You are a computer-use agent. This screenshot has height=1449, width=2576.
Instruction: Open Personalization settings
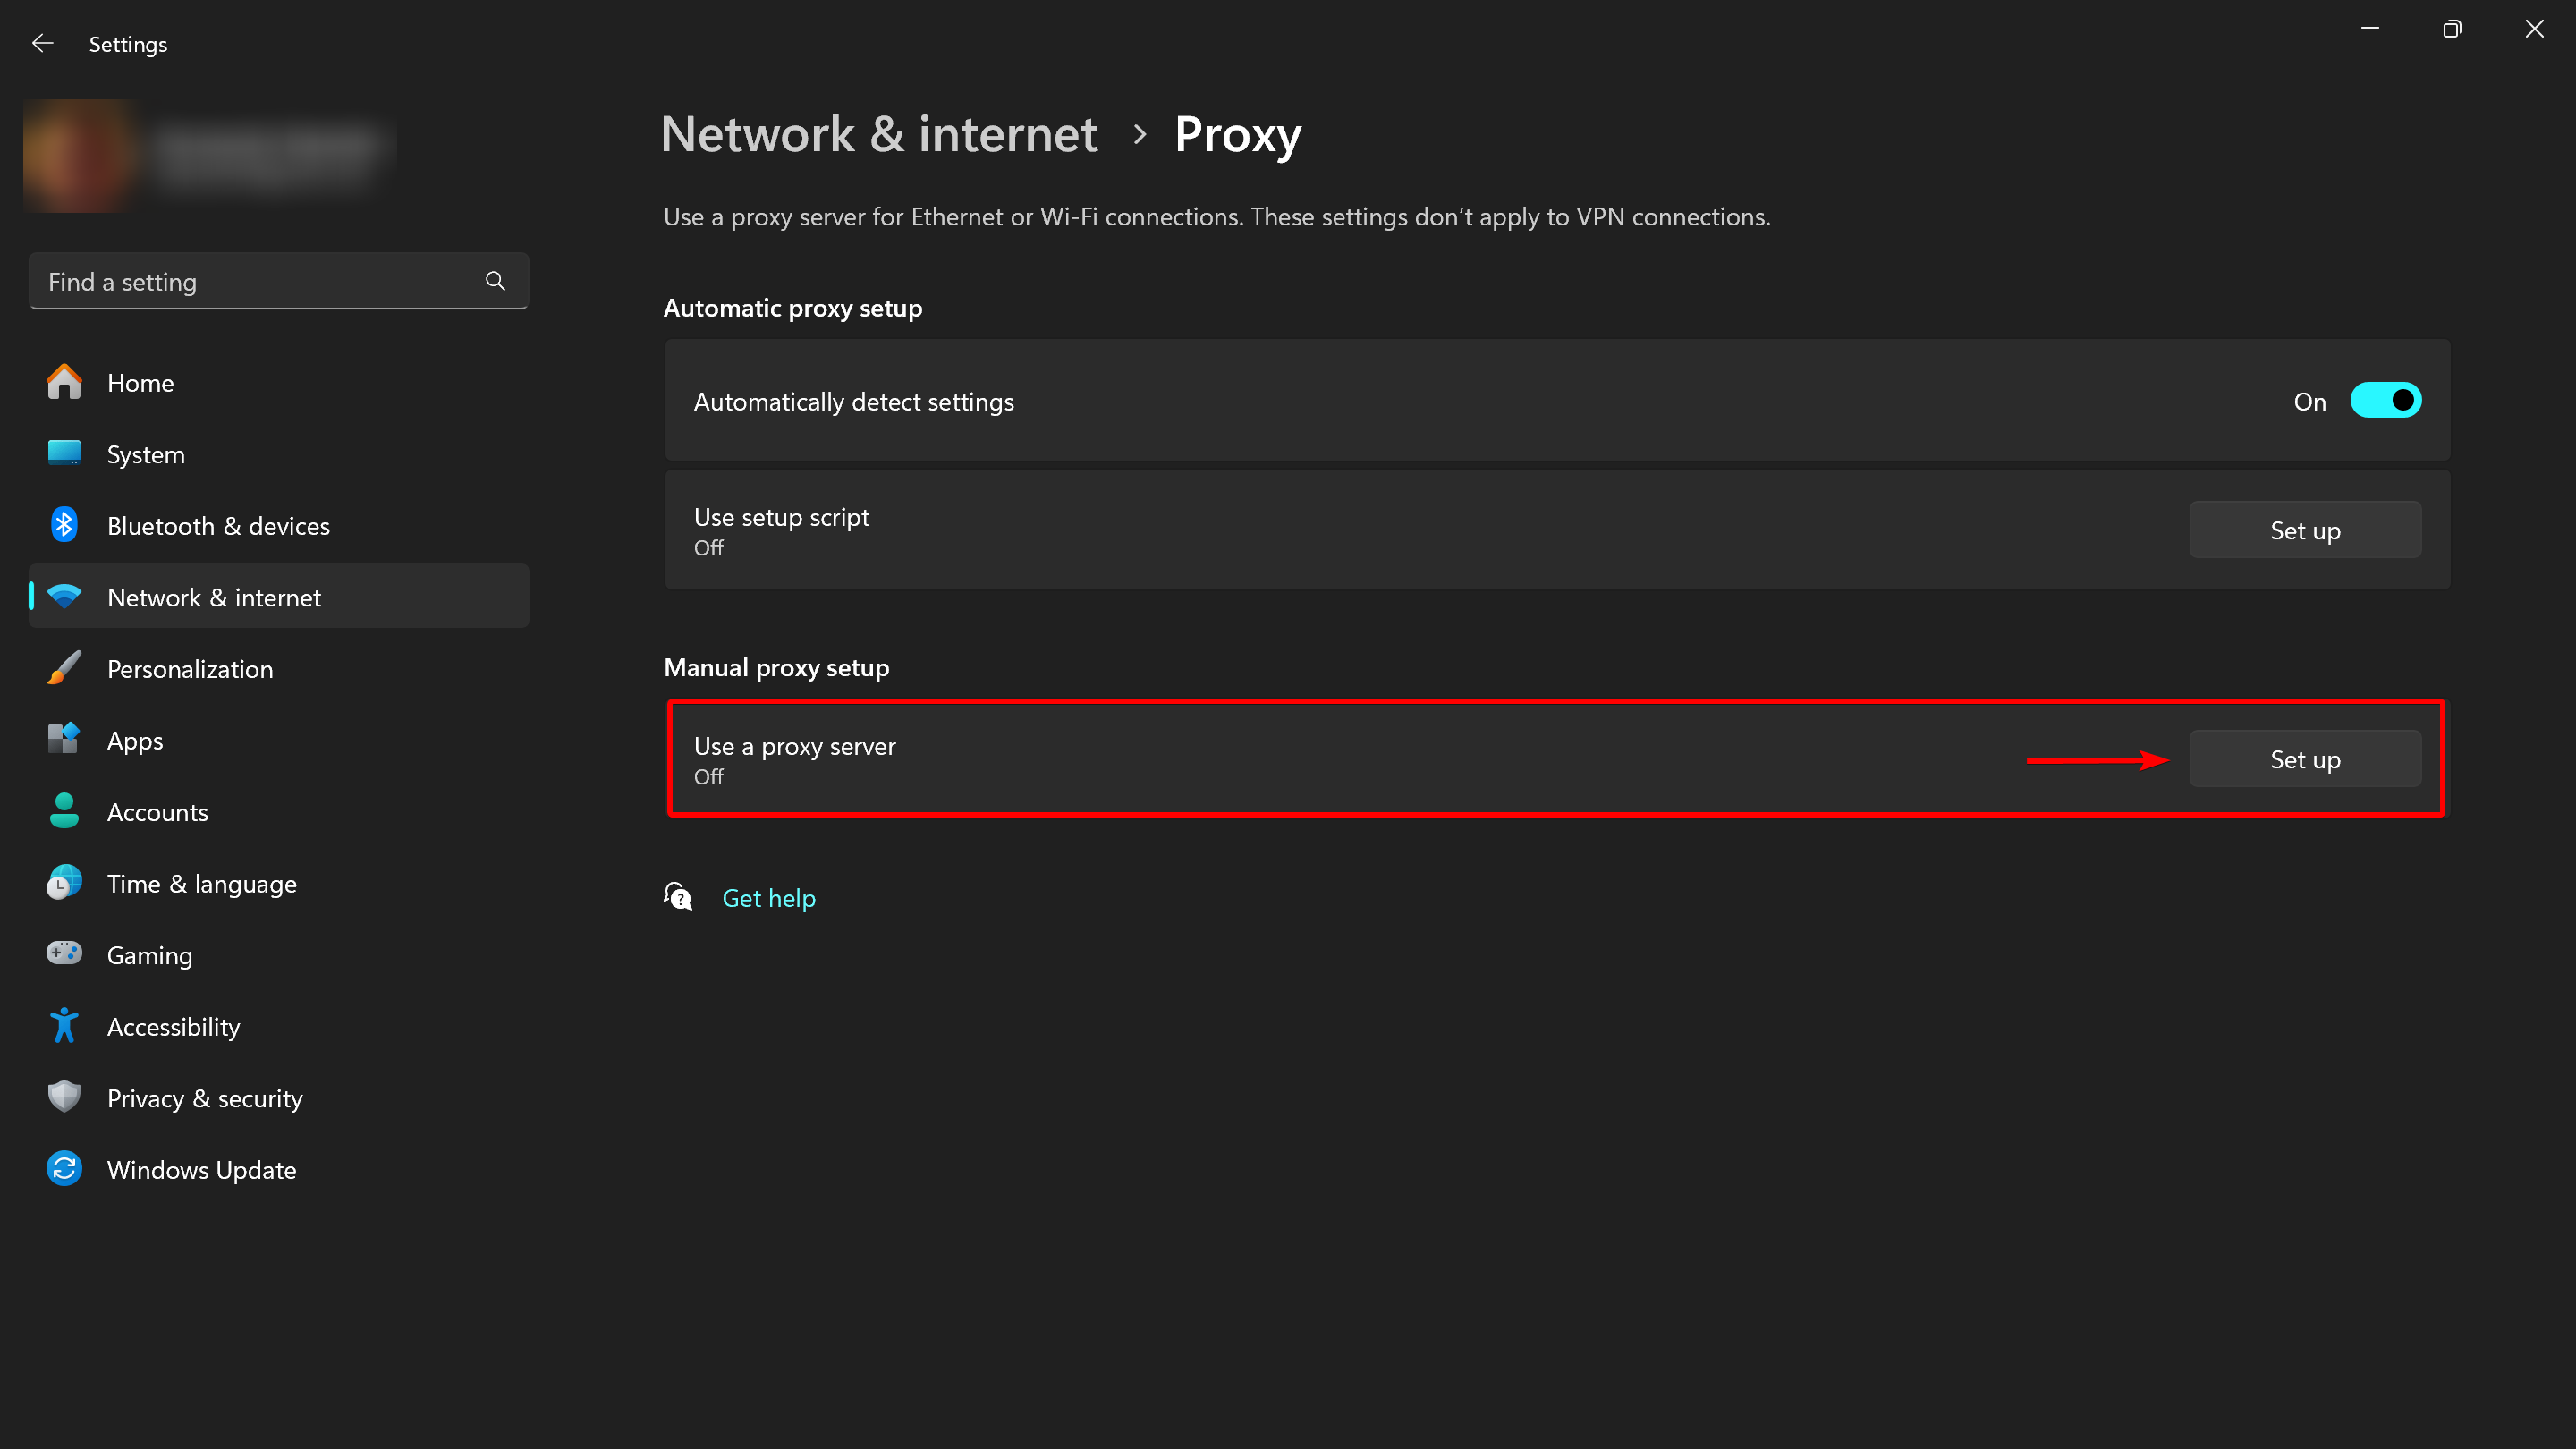pos(279,668)
